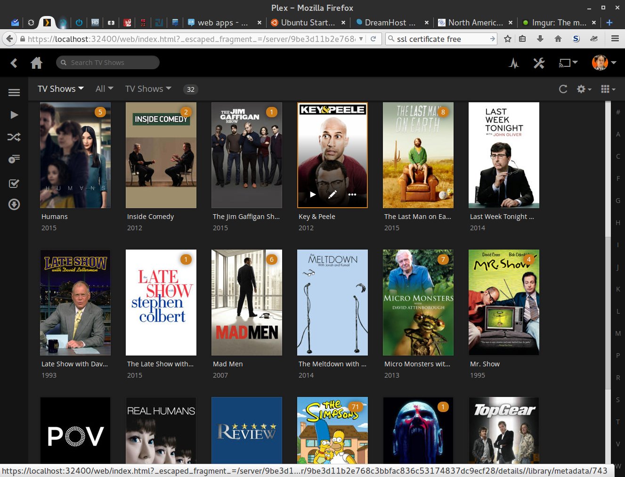Click the add to playlist sidebar icon

[14, 159]
